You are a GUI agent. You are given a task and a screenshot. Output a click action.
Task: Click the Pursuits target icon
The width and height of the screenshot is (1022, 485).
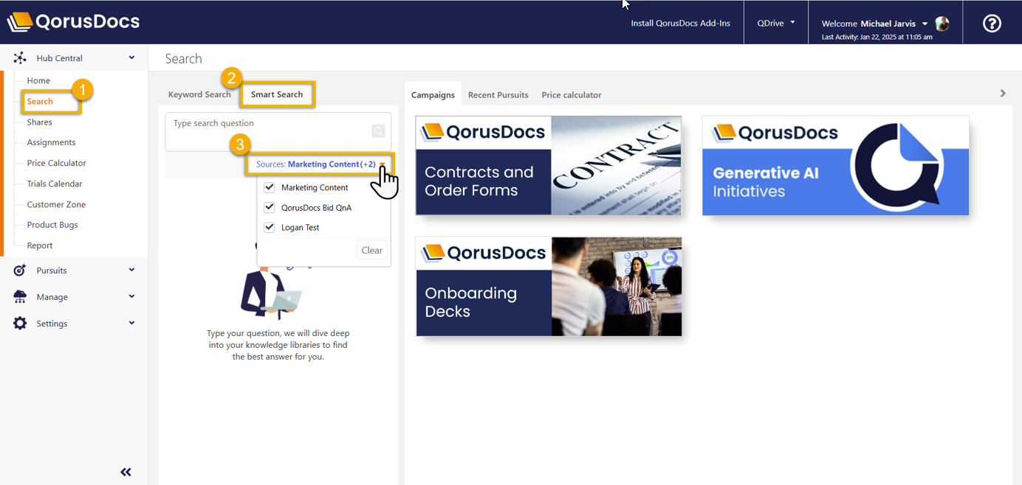pyautogui.click(x=20, y=271)
